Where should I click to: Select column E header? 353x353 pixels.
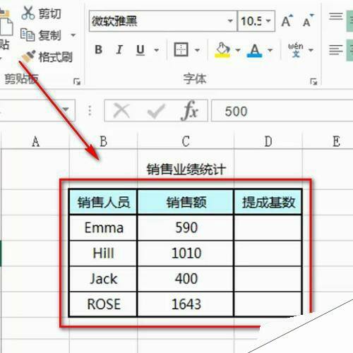click(336, 141)
